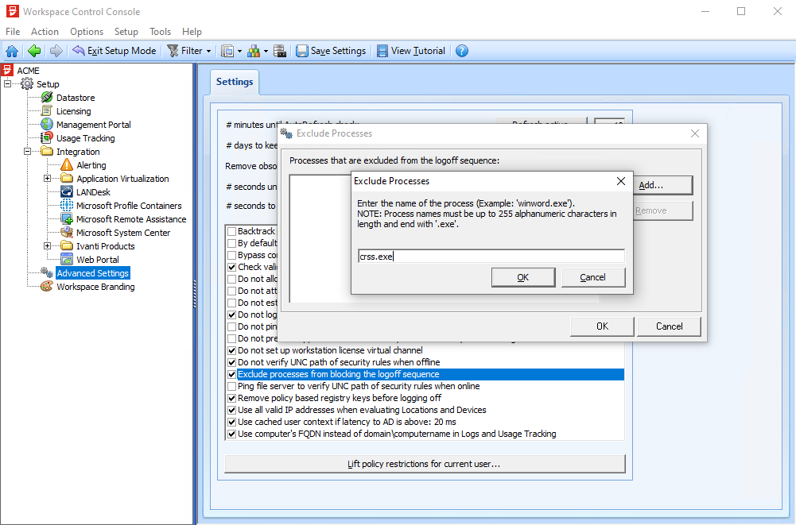Open Usage Tracking node
Screen dimensions: 796x525
[85, 138]
